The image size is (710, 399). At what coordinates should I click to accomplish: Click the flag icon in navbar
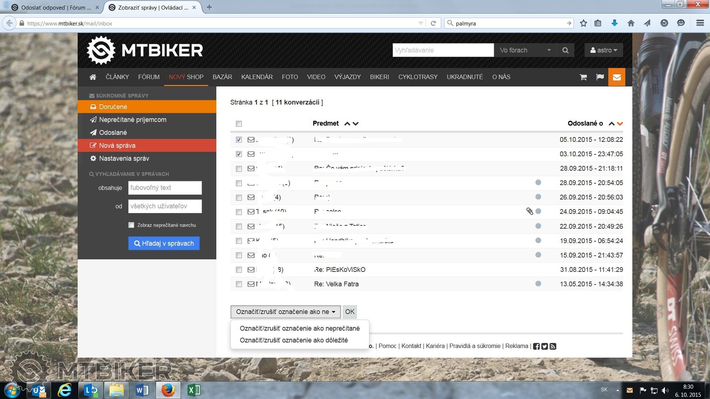click(600, 77)
